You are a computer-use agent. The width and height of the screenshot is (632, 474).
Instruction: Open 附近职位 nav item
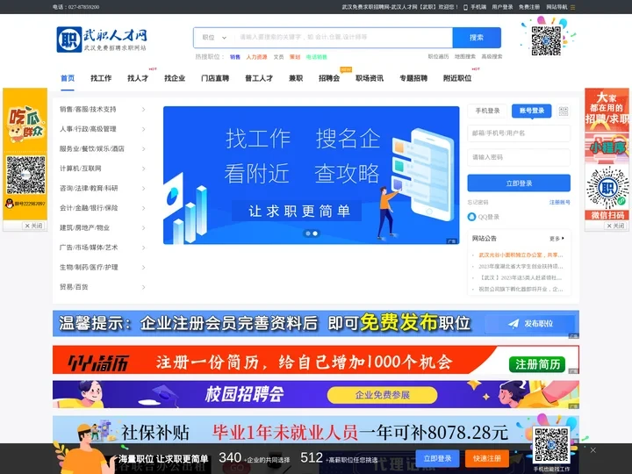(x=457, y=78)
